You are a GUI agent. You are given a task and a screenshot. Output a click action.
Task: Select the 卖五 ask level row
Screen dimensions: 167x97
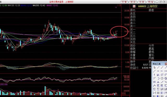click(x=148, y=14)
